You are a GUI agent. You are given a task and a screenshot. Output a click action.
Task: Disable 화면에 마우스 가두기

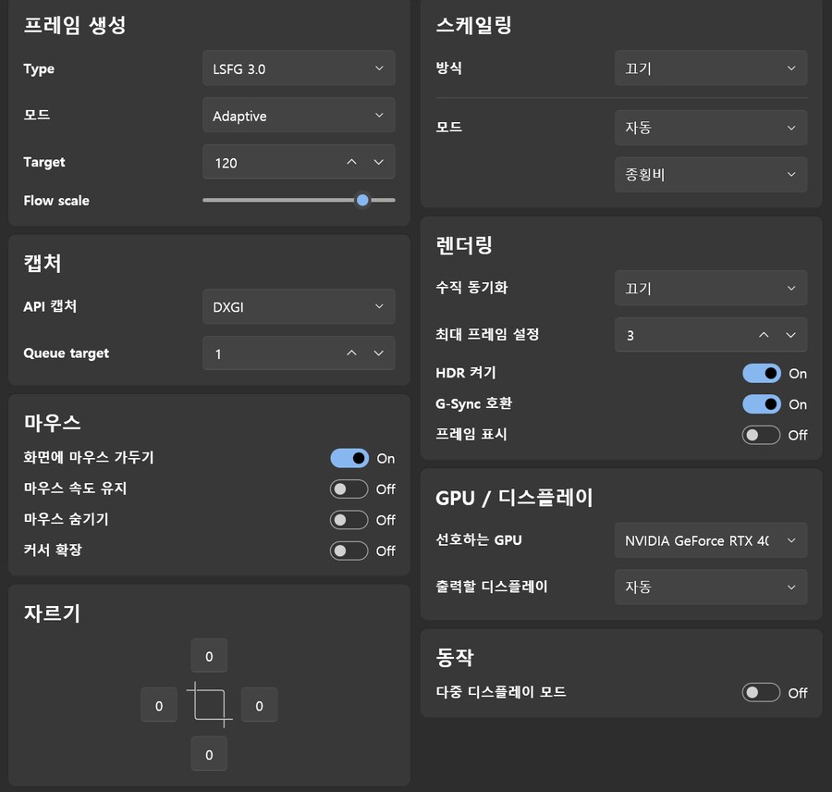349,458
